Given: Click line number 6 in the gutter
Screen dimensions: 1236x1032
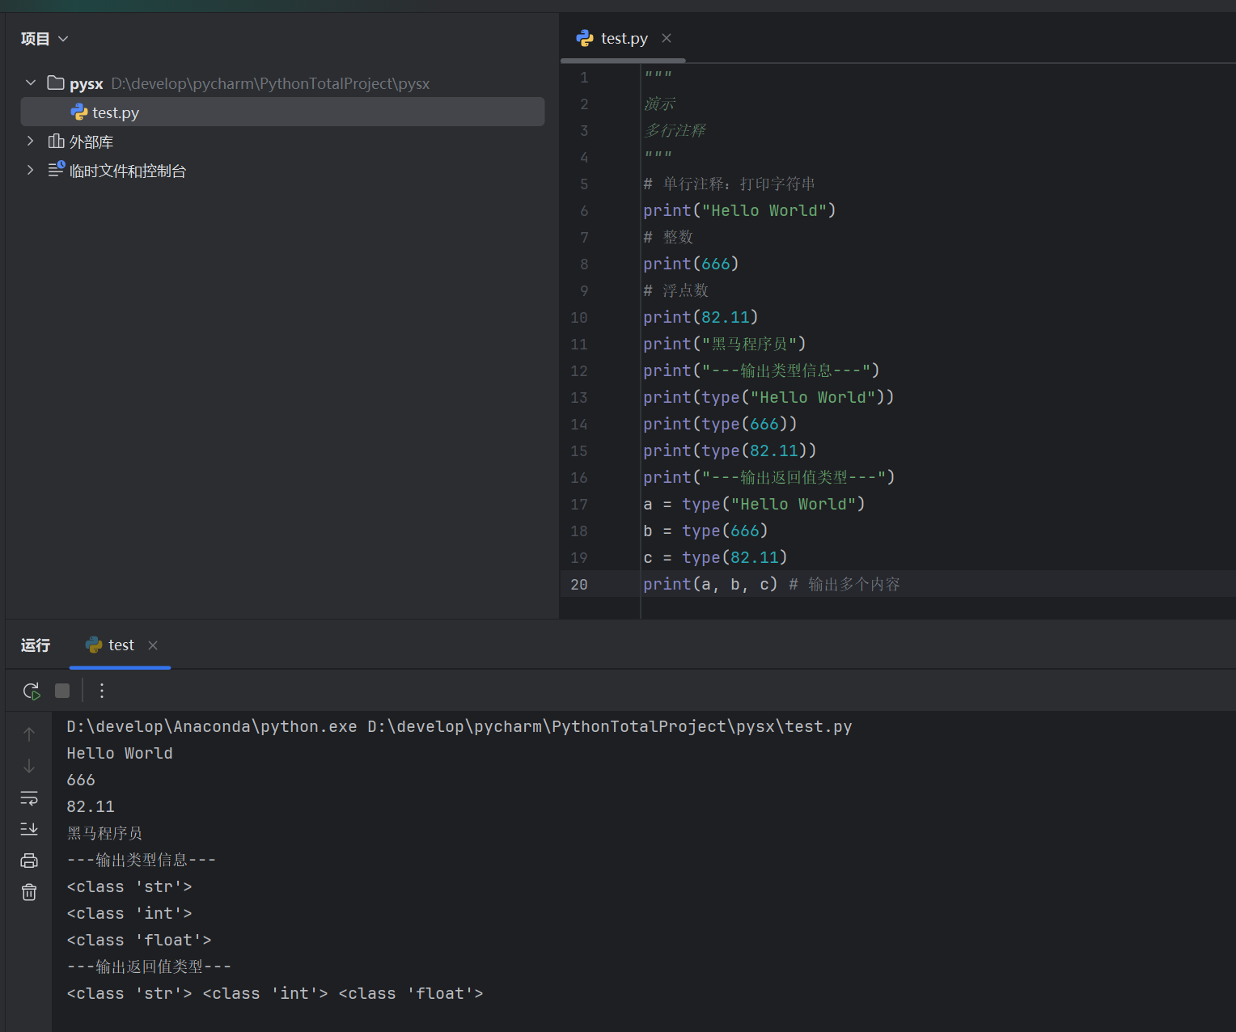Looking at the screenshot, I should tap(584, 210).
